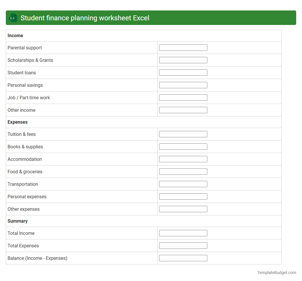Viewport: 302px width, 281px height.
Task: Click the Transportation amount field
Action: (x=183, y=184)
